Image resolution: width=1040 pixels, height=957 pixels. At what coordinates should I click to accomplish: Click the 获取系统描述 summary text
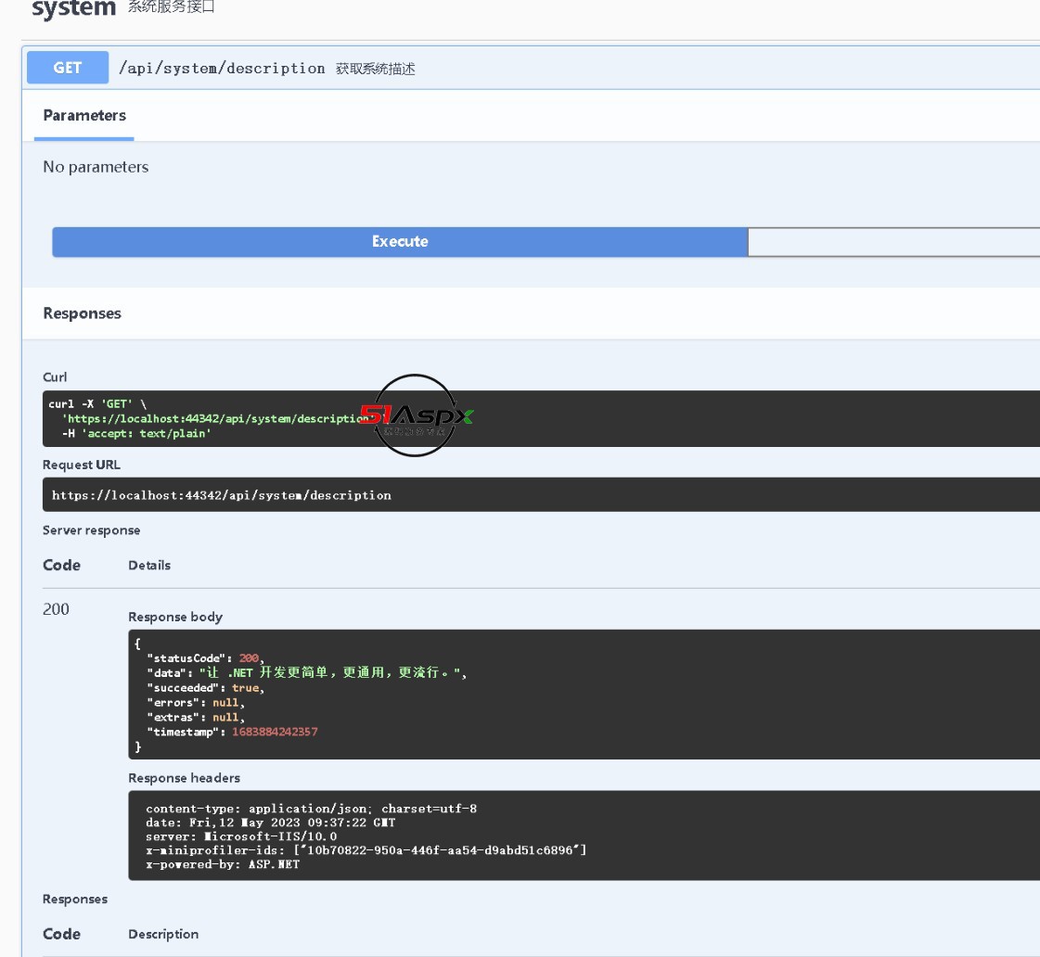point(375,69)
